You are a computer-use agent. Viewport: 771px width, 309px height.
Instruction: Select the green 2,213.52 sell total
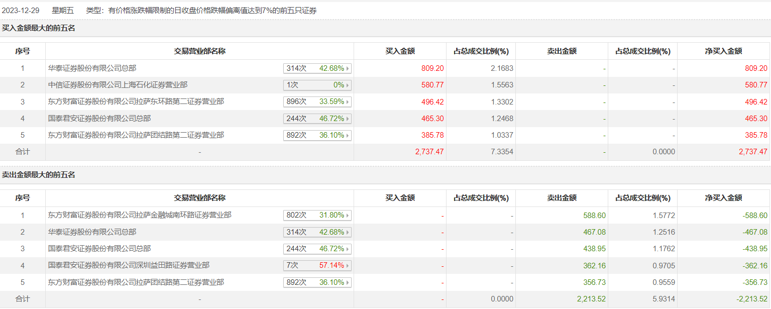[592, 299]
